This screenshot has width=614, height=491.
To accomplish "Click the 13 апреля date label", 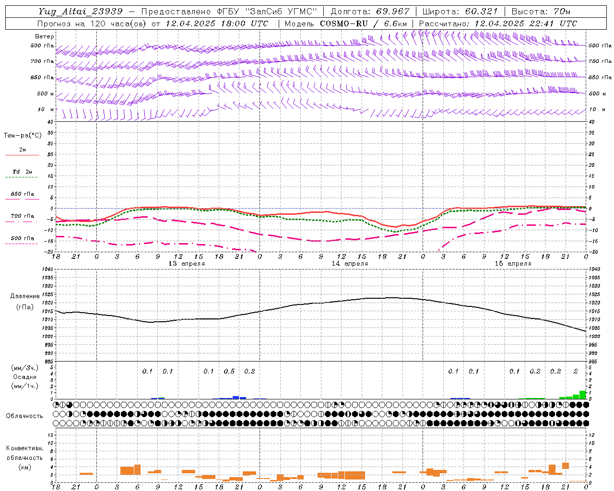I will (x=187, y=264).
